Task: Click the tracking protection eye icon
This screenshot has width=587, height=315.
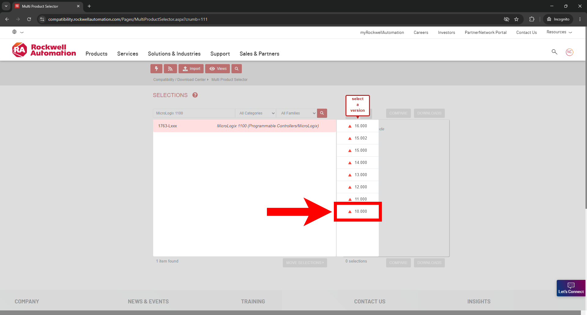Action: (x=507, y=19)
